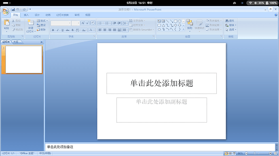Screen dimensions: 279x156
Task: Toggle Bold formatting
Action: click(53, 30)
